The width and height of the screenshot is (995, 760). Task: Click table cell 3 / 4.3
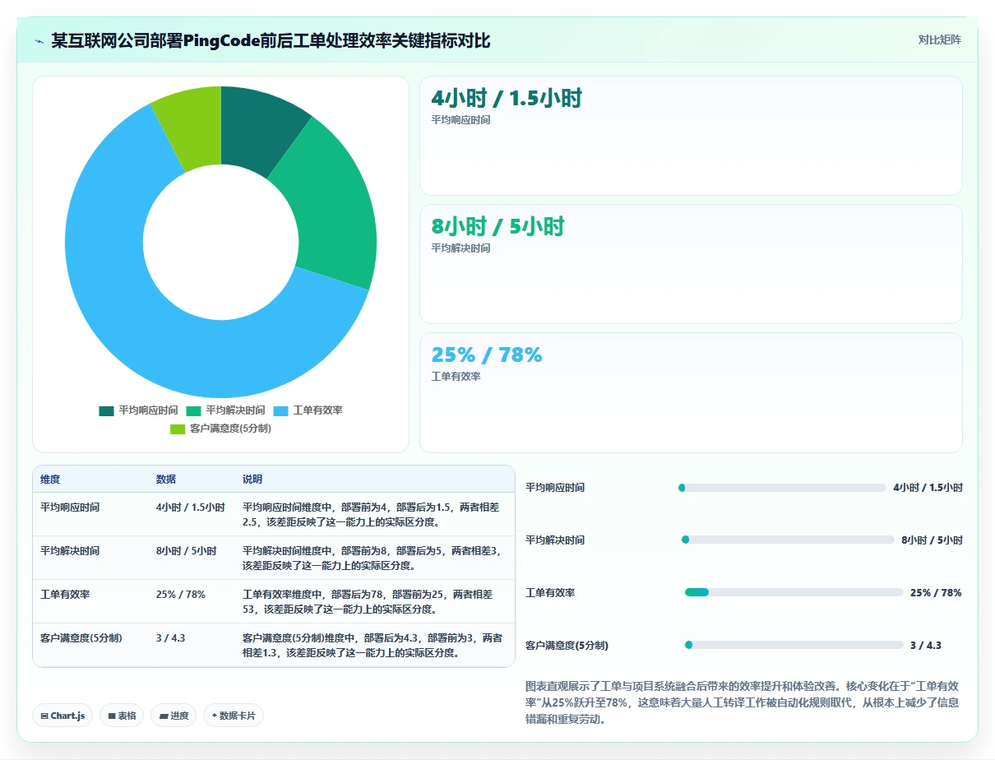[171, 637]
